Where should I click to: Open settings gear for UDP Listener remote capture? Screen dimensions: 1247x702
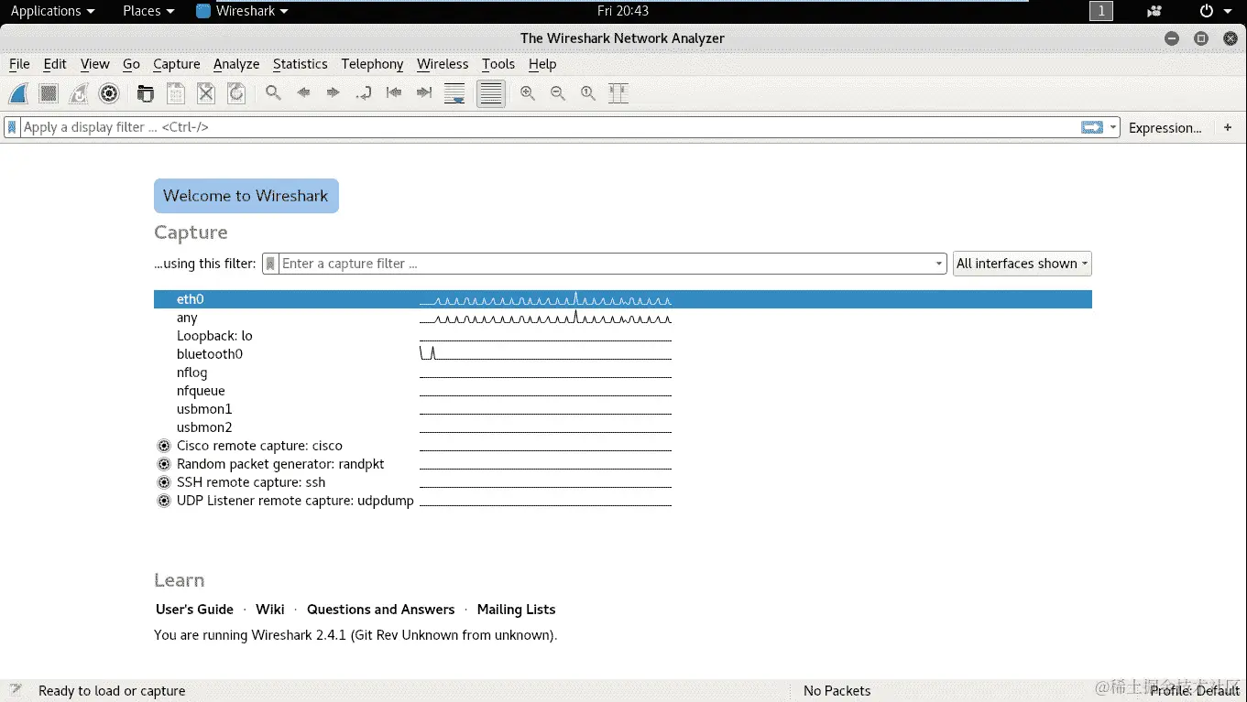(x=164, y=501)
